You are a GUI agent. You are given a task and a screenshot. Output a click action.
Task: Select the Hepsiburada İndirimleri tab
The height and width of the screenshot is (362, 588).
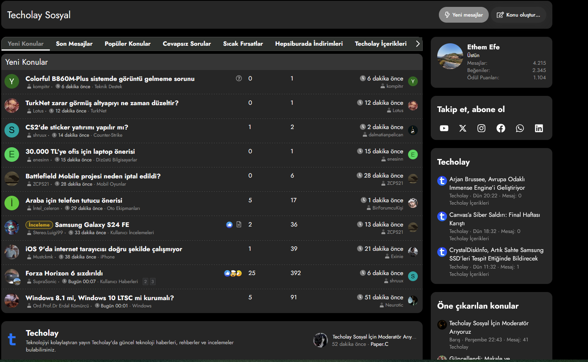click(309, 44)
